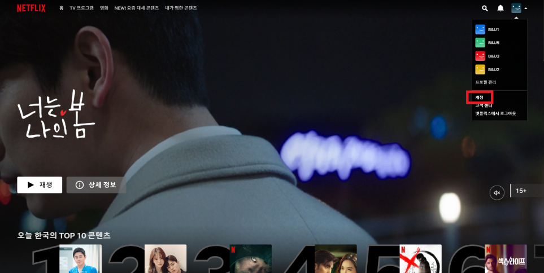Select 프로필 관리 in the dropdown
The width and height of the screenshot is (544, 273).
click(x=486, y=82)
